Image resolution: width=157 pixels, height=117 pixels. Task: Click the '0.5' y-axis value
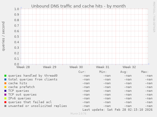(x=17, y=37)
